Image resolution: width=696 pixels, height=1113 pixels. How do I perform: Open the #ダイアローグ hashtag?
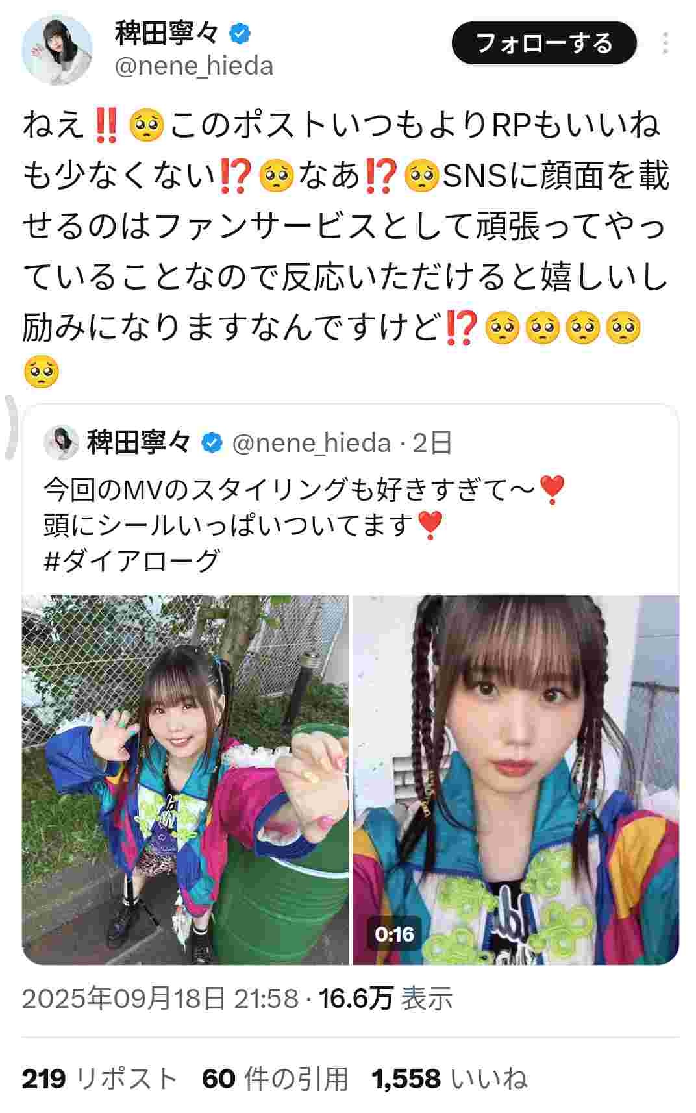pyautogui.click(x=132, y=560)
